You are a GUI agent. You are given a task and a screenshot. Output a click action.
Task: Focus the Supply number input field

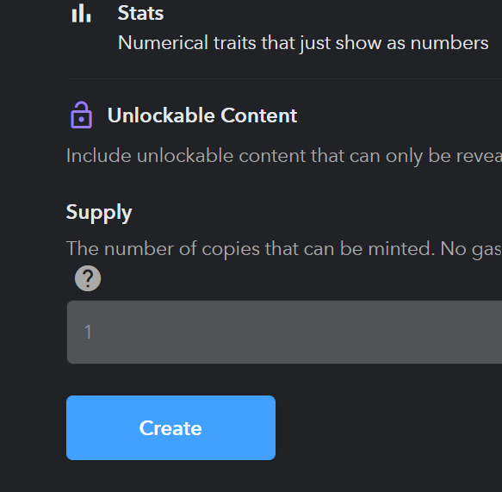click(284, 332)
